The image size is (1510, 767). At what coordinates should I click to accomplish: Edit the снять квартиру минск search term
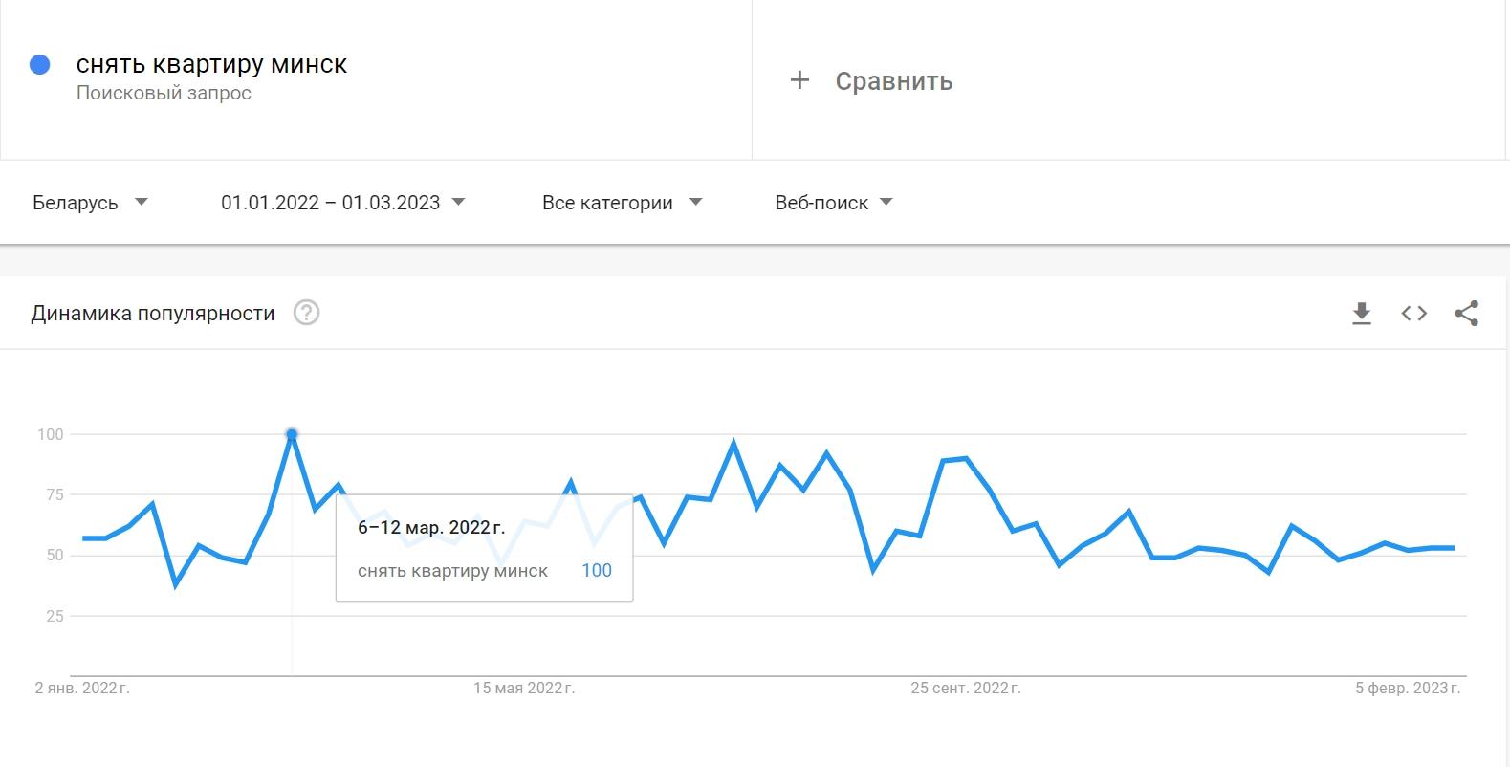coord(211,65)
